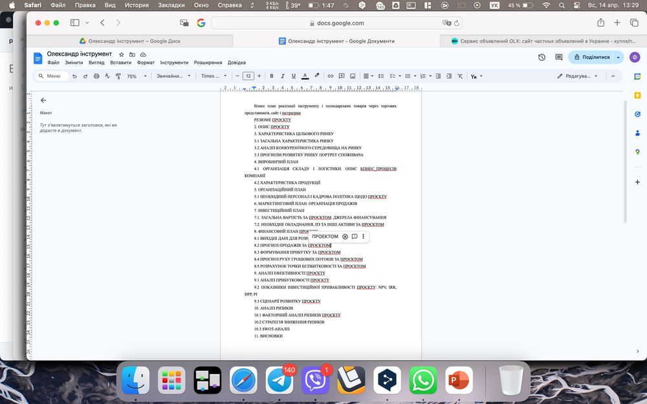Close document outline with back arrow
This screenshot has width=647, height=404.
(43, 100)
